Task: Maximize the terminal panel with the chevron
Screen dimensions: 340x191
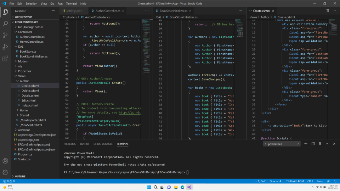Action: [x=327, y=144]
